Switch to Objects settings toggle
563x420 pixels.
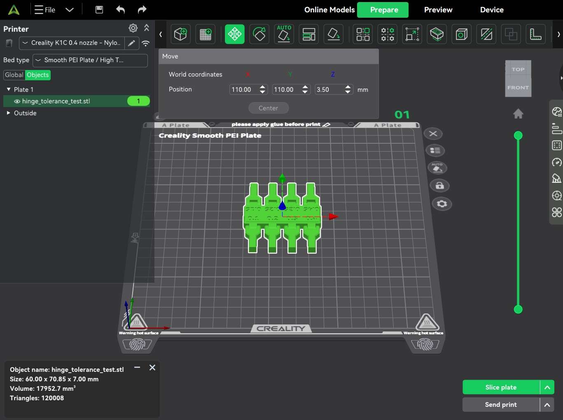38,75
